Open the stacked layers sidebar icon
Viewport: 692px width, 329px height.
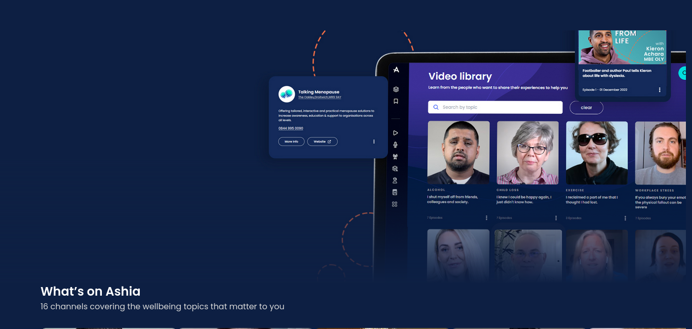tap(396, 89)
